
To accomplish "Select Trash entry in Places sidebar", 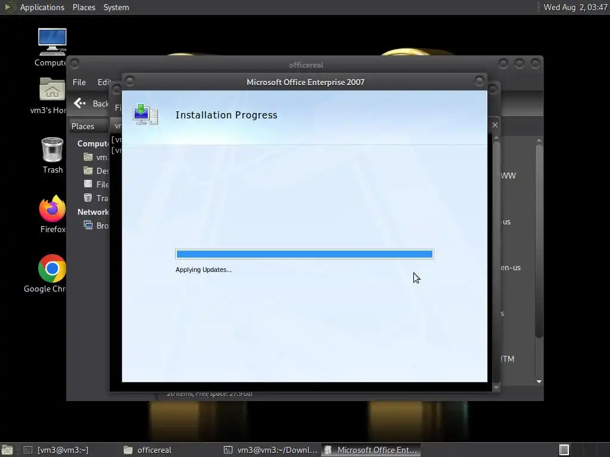I will click(96, 198).
